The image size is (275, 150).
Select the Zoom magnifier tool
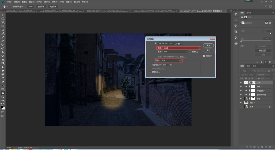pyautogui.click(x=3, y=97)
